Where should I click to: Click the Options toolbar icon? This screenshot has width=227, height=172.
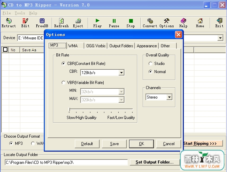[167, 23]
